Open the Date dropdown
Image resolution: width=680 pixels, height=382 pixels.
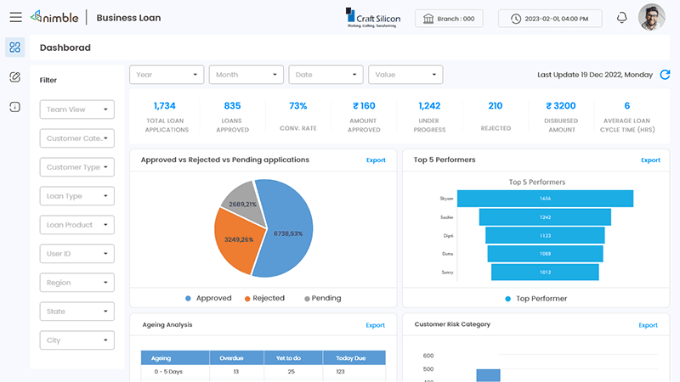click(326, 75)
